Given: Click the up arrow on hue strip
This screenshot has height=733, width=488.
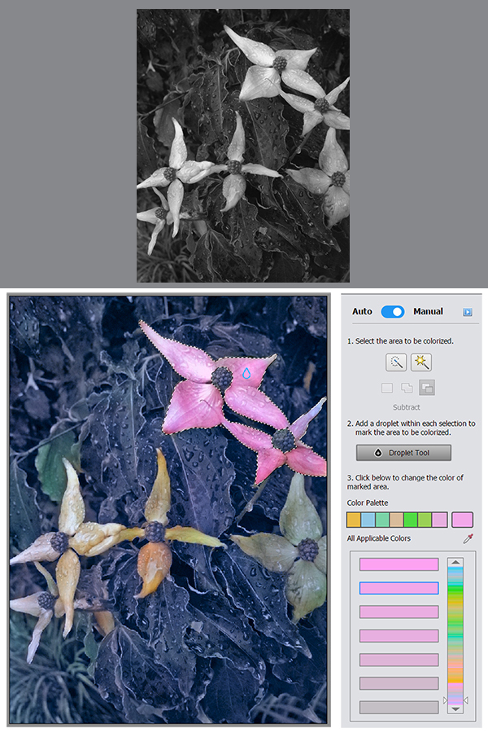Looking at the screenshot, I should click(455, 562).
